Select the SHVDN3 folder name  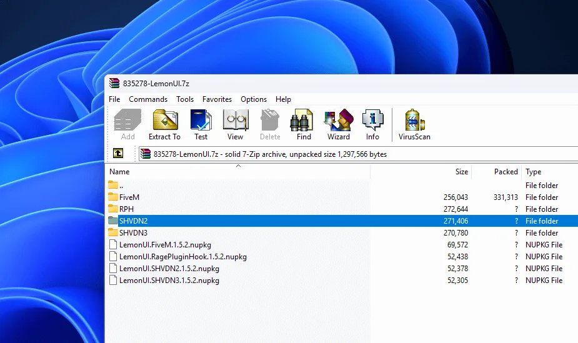[134, 233]
